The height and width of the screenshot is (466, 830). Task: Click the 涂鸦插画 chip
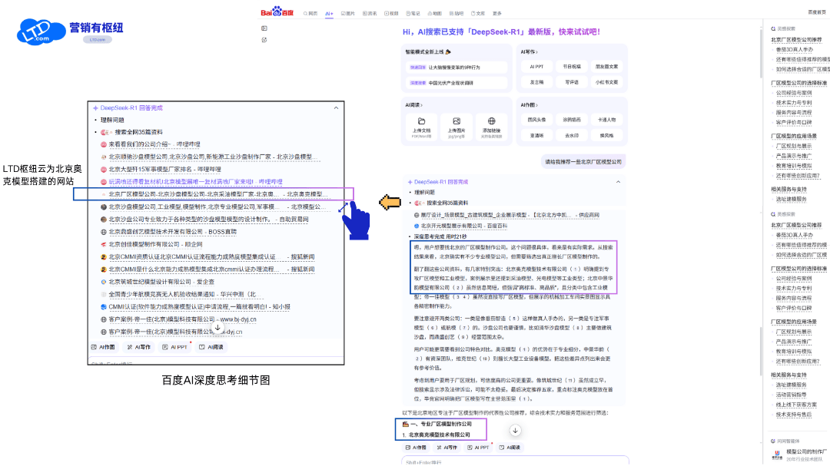[x=572, y=120]
